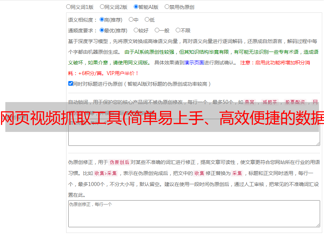The height and width of the screenshot is (234, 324).
Task: Click the 收集>采集 example tag
Action: coord(106,173)
